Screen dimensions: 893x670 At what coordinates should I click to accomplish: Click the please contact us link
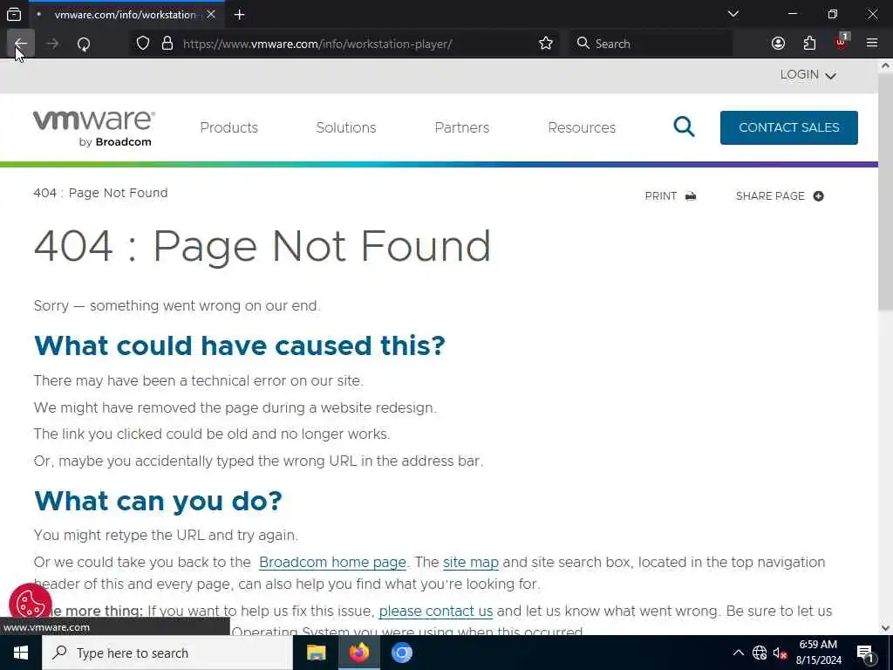click(x=436, y=611)
